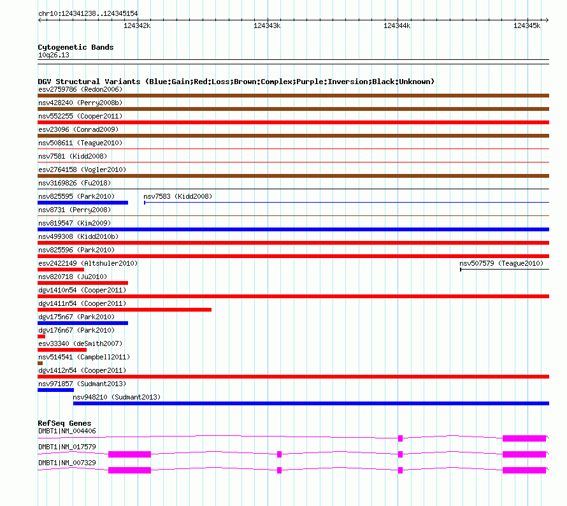Select the nsv7581 (Kidd2008) label
Viewport: 567px width, 506px height.
pos(73,156)
